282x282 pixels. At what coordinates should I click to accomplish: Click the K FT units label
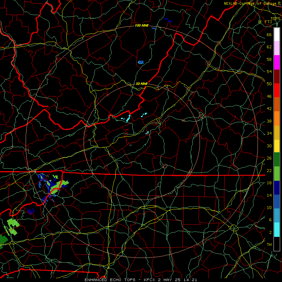point(265,22)
